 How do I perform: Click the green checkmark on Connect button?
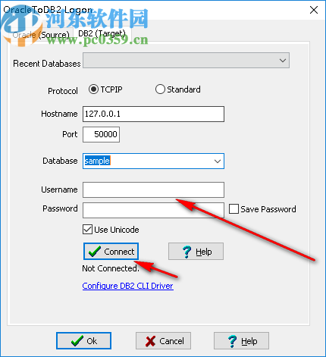click(94, 252)
